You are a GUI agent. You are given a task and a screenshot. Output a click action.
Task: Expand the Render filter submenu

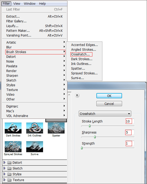point(34,71)
